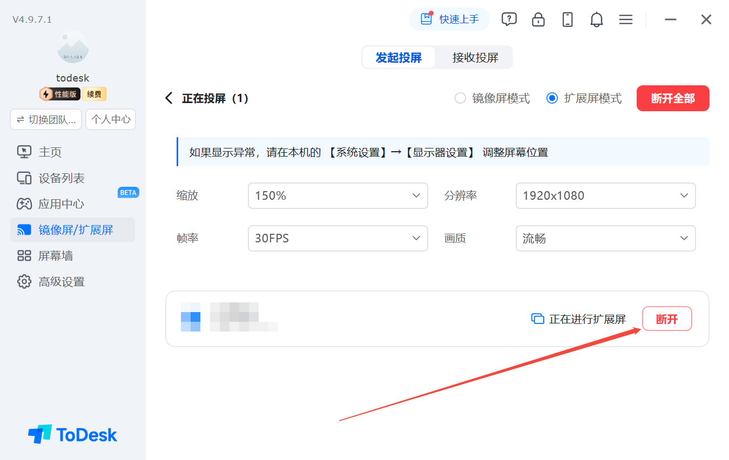Open 切换团队 team switcher

pos(46,119)
